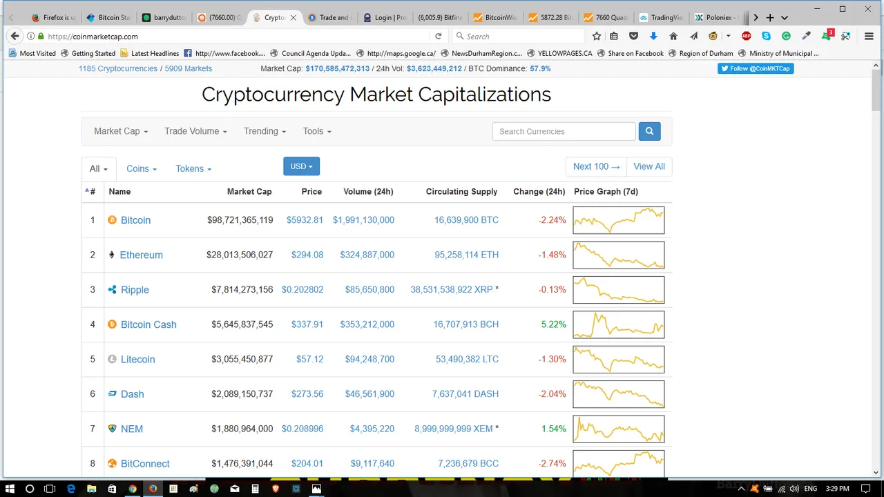Click the eyedropper color picker extension icon
Image resolution: width=884 pixels, height=497 pixels.
[x=806, y=36]
